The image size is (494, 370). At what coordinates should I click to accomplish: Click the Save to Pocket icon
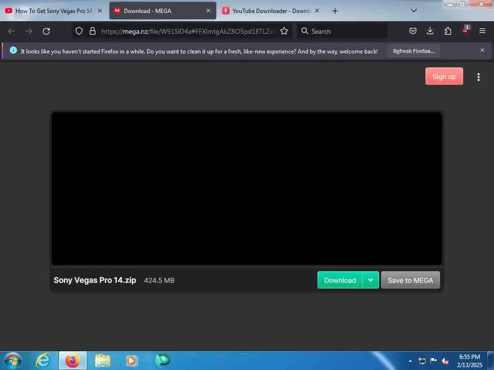click(413, 31)
